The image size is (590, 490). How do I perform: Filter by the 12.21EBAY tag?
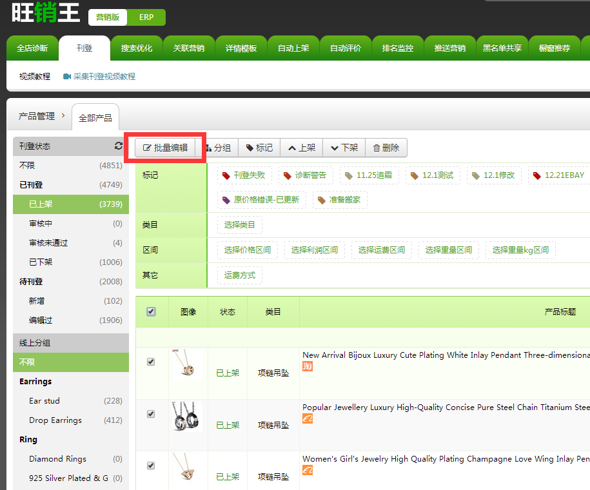[560, 175]
